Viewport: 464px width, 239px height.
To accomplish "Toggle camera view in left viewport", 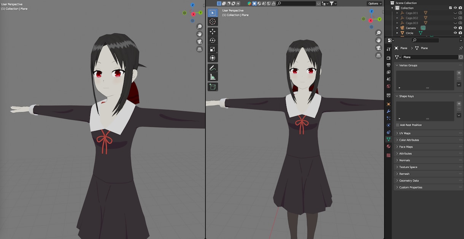I will [x=199, y=42].
